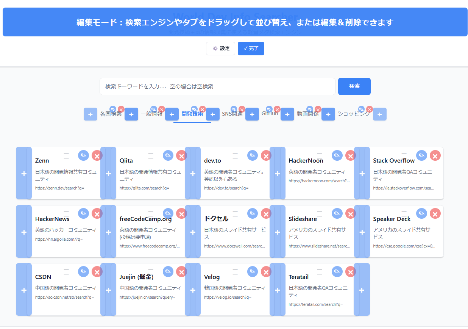Viewport: 468px width, 329px height.
Task: Edit the Zenn search engine card
Action: pos(84,155)
